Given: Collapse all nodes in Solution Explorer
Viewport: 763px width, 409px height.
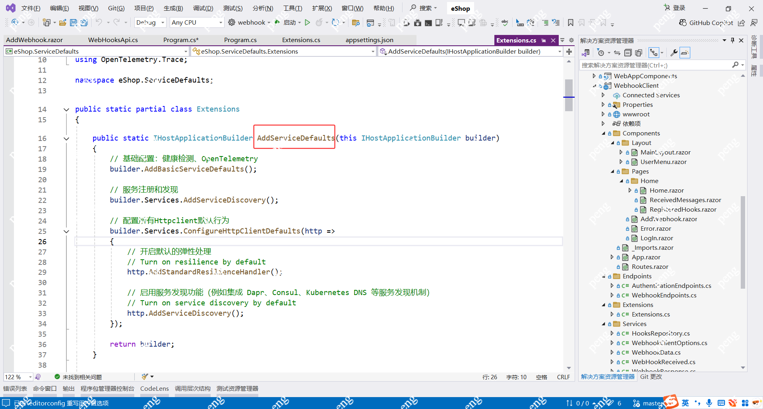Looking at the screenshot, I should [628, 53].
